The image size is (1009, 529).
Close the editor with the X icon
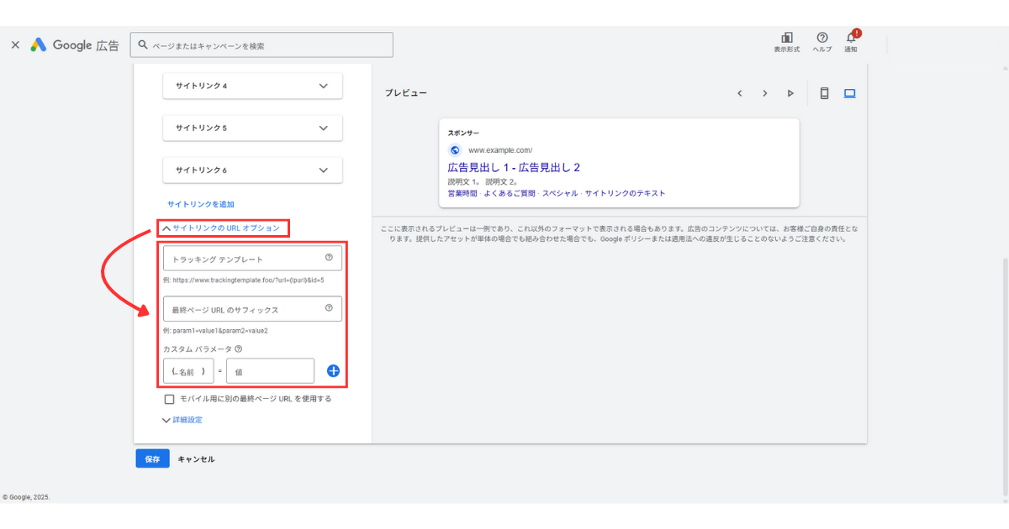[x=15, y=45]
